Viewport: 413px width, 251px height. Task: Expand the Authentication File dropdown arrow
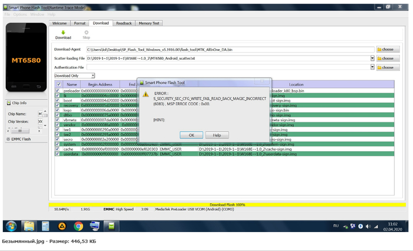pyautogui.click(x=372, y=67)
